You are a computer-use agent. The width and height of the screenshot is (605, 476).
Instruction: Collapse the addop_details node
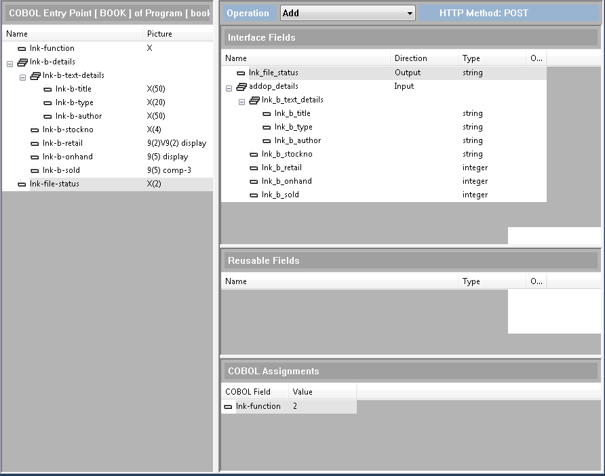(x=229, y=87)
